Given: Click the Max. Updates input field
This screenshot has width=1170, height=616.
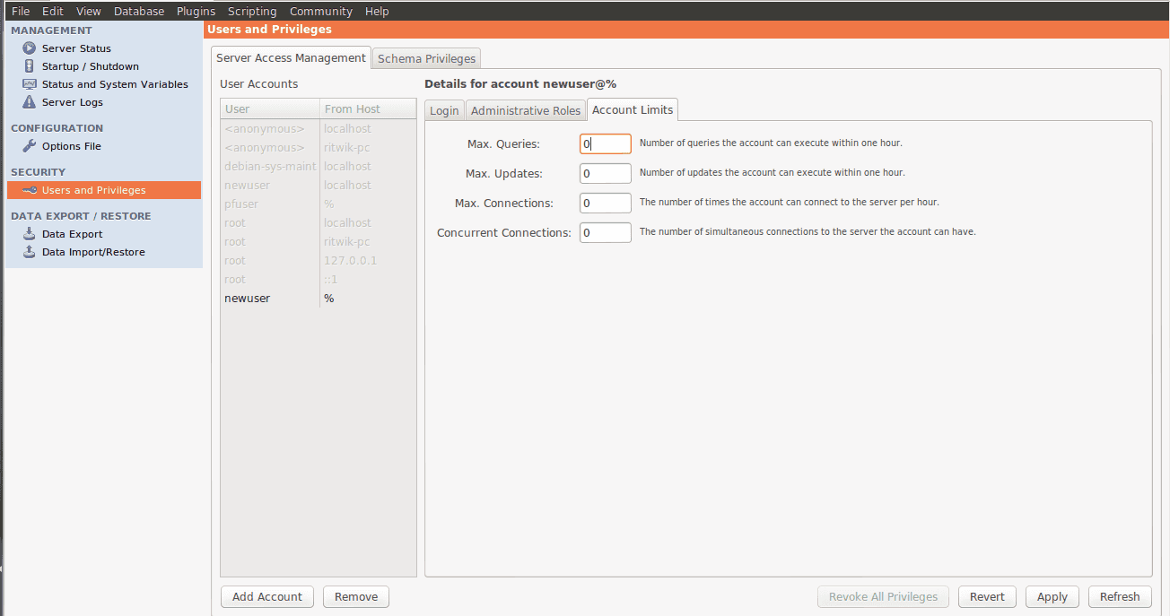Looking at the screenshot, I should (x=605, y=173).
